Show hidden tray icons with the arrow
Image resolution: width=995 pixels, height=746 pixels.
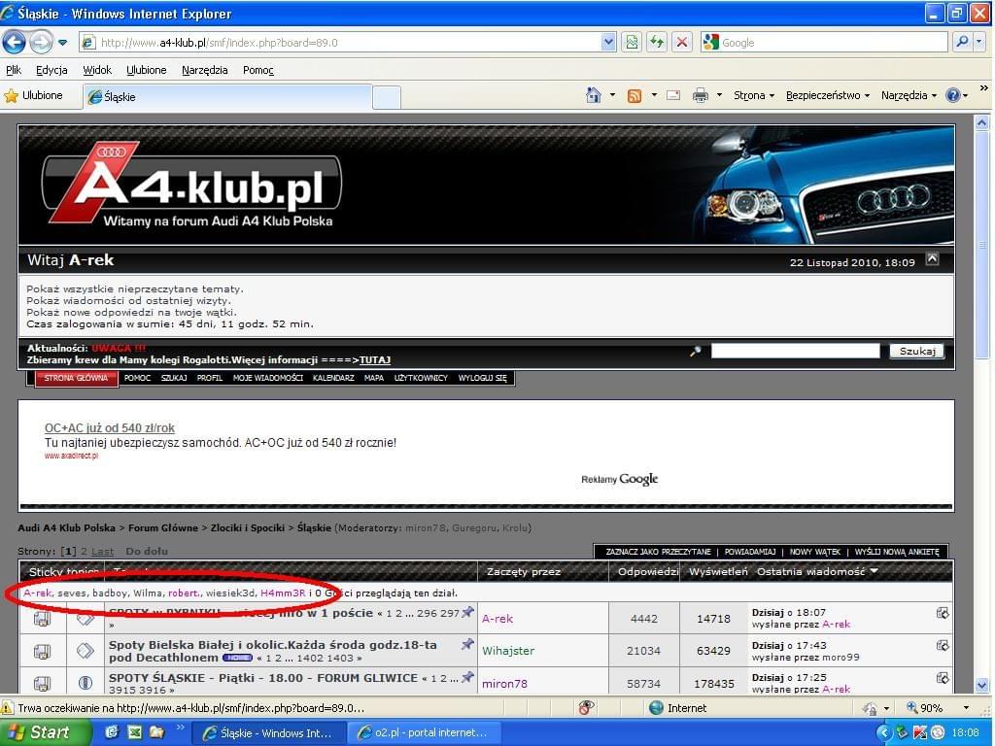pyautogui.click(x=884, y=733)
